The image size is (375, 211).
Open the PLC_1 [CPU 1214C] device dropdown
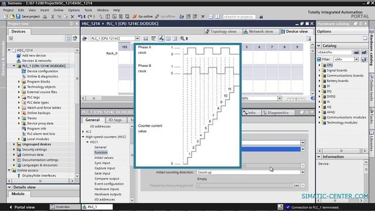point(137,38)
